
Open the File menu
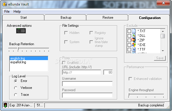coord(7,12)
